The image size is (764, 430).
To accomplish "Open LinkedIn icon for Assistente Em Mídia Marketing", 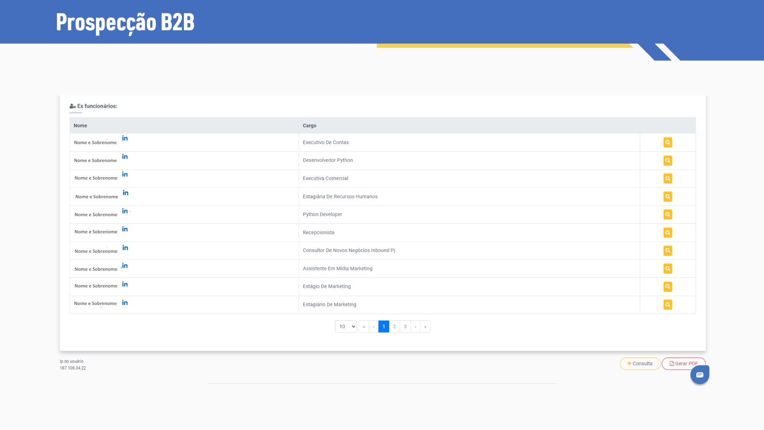I will pos(125,266).
